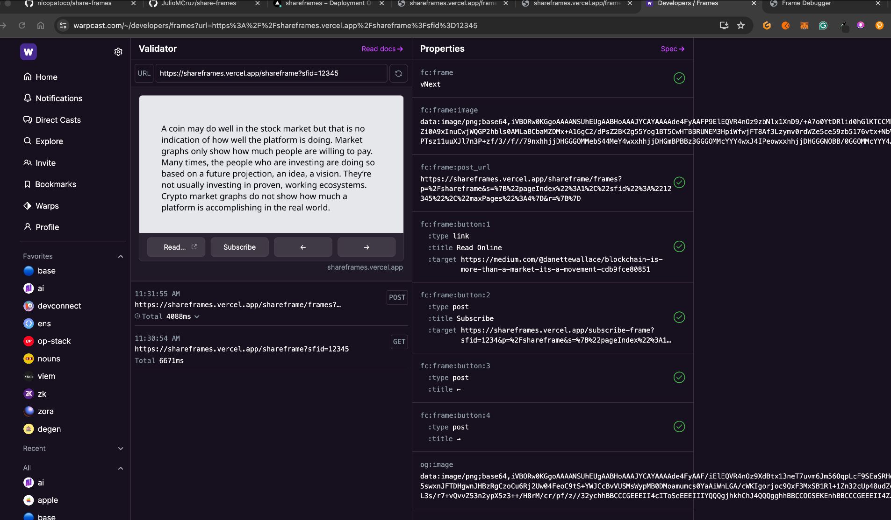
Task: Open the nouns channel
Action: 42,359
